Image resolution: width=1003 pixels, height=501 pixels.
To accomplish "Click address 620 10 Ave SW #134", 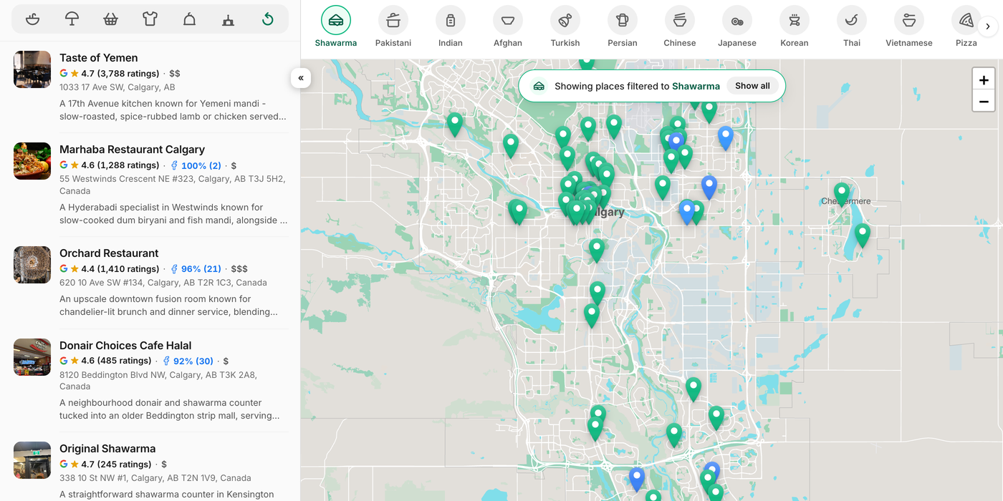I will tap(163, 283).
